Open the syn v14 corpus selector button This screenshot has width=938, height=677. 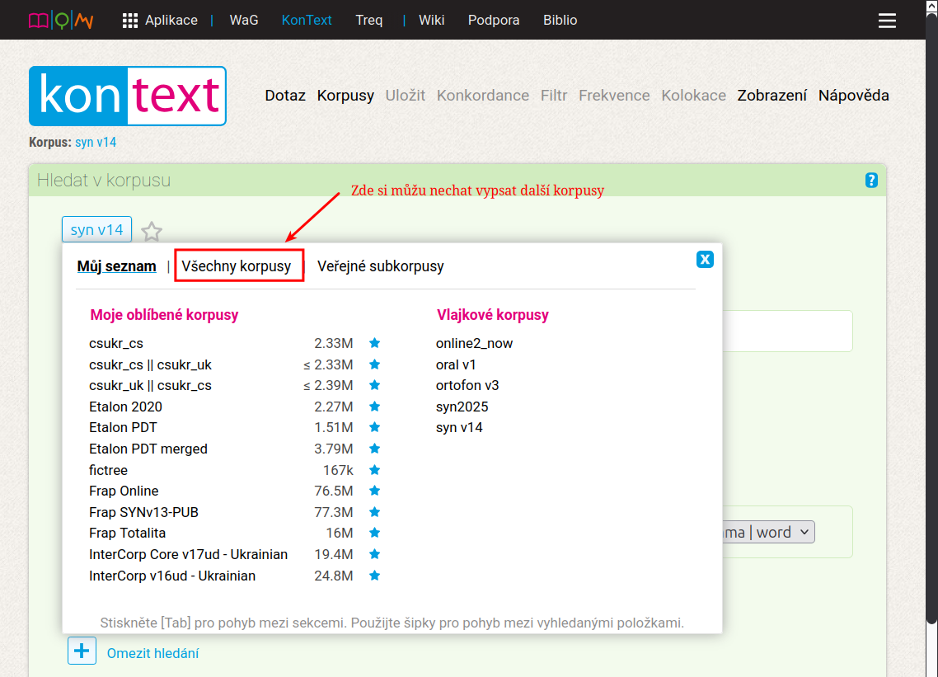(96, 229)
